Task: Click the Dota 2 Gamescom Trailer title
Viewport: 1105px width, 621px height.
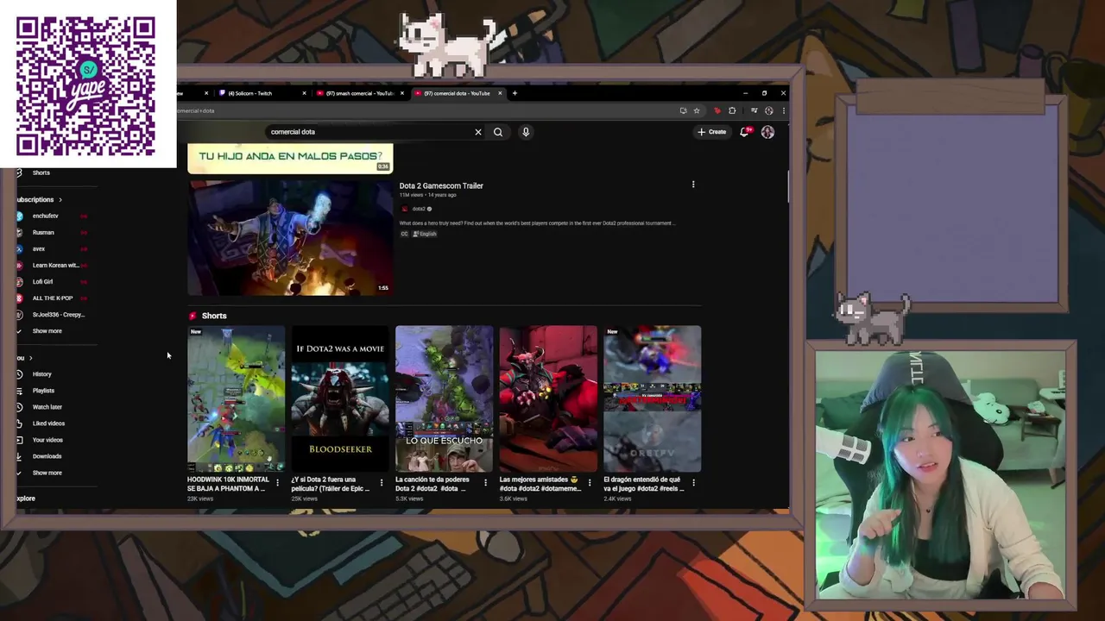Action: click(441, 185)
